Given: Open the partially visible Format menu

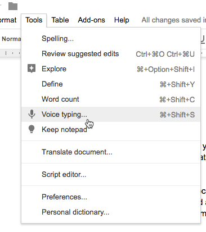Looking at the screenshot, I should tap(8, 20).
